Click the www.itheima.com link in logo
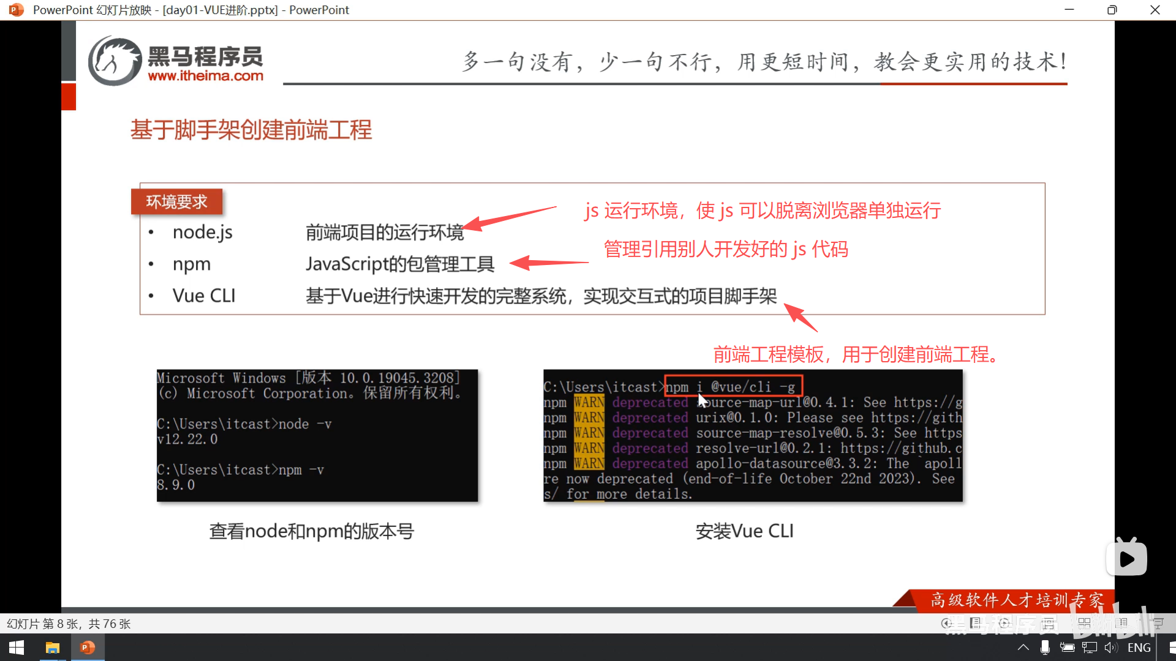The width and height of the screenshot is (1176, 661). (x=205, y=76)
